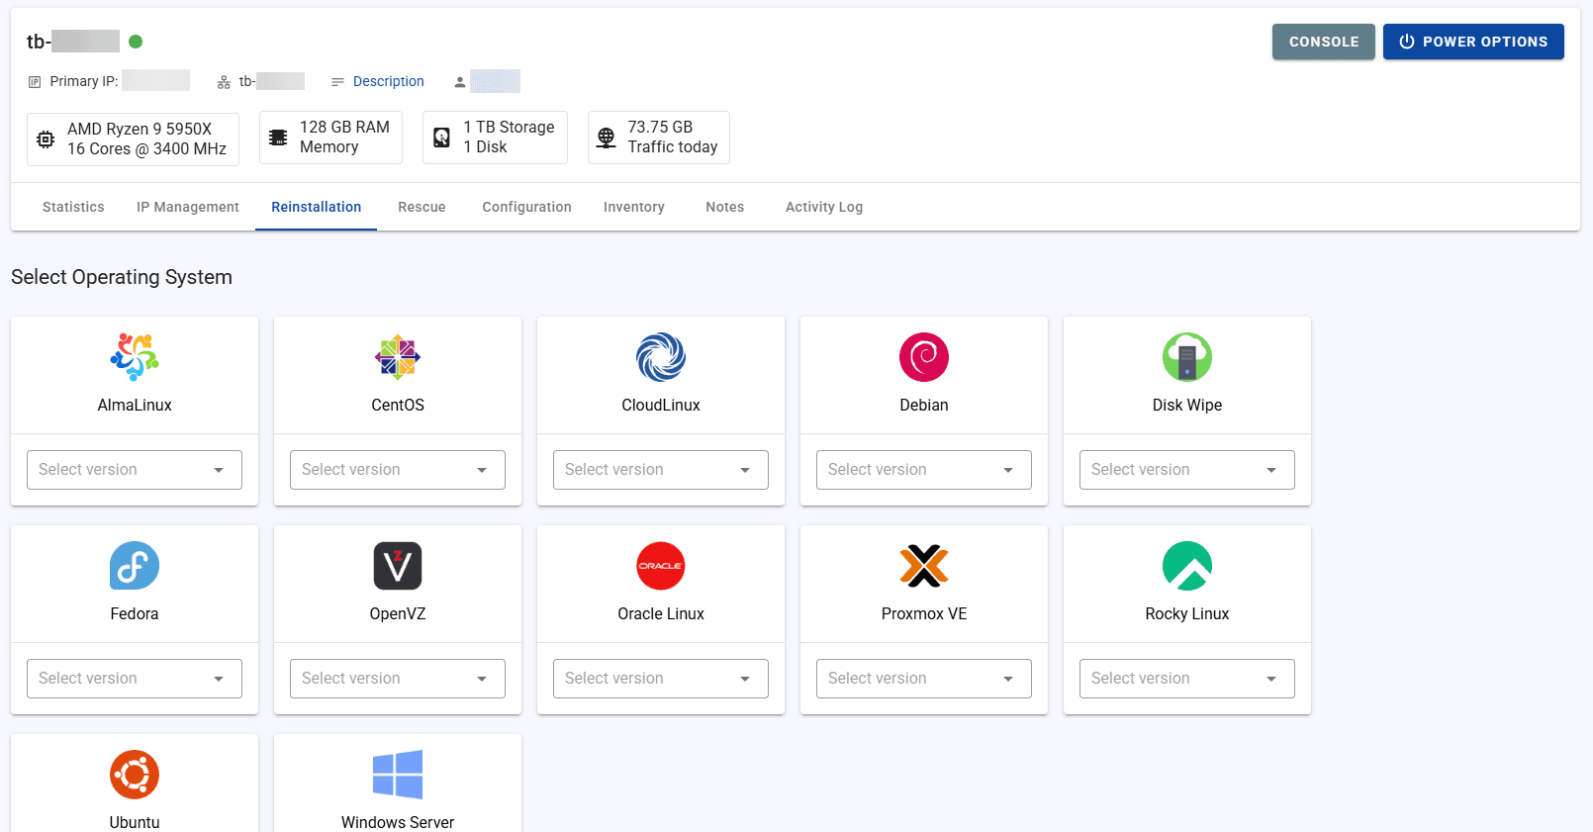View the Activity Log tab

(824, 207)
